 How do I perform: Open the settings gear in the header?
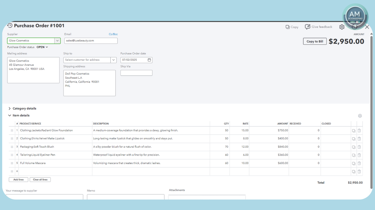[x=342, y=27]
